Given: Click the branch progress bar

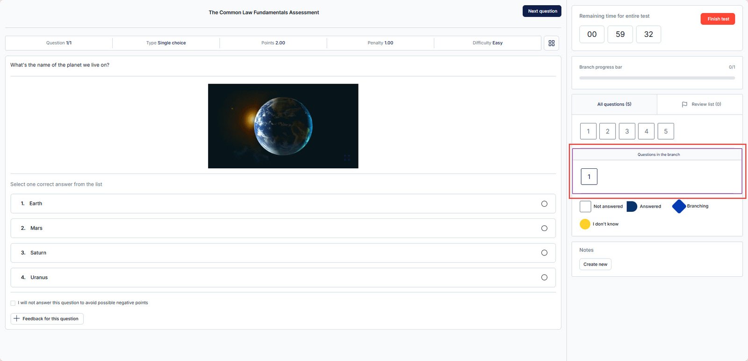Looking at the screenshot, I should 657,78.
